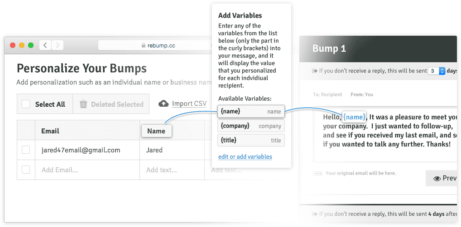Screen dimensions: 461x227
Task: Click the Email column header
Action: pyautogui.click(x=87, y=130)
